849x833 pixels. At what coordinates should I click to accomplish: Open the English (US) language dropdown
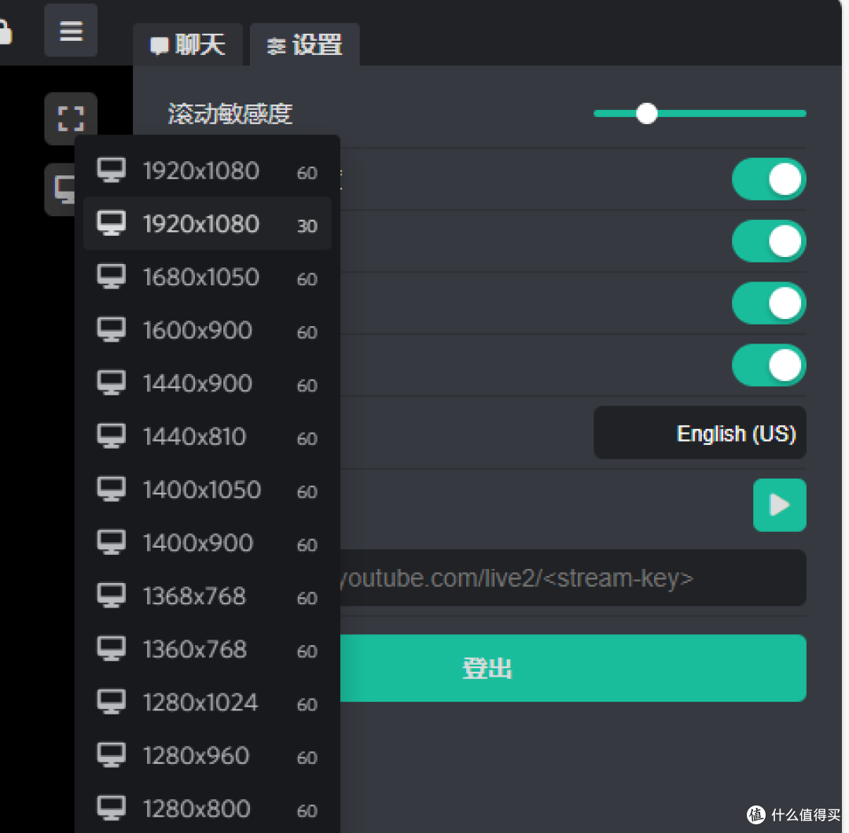pos(700,433)
